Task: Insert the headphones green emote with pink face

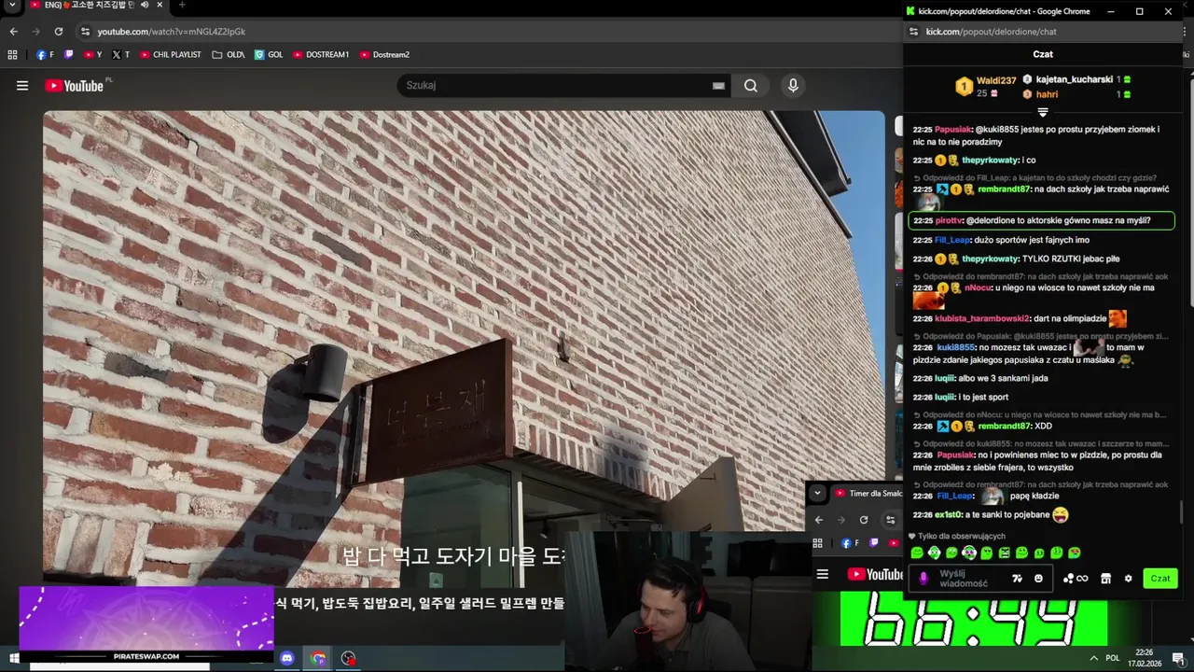Action: click(x=969, y=553)
